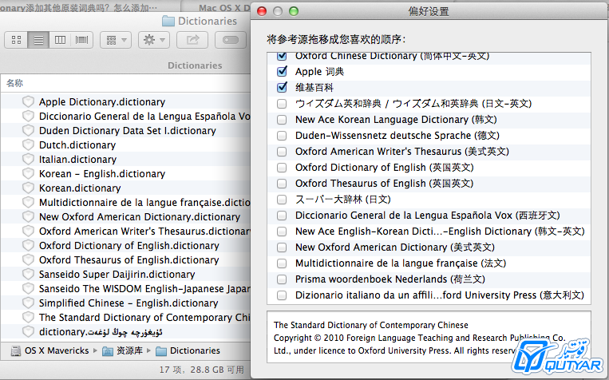
Task: Click the Dutch.dictionary file icon
Action: coord(28,145)
